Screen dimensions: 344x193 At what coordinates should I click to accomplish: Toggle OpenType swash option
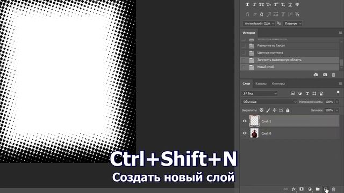pyautogui.click(x=269, y=14)
